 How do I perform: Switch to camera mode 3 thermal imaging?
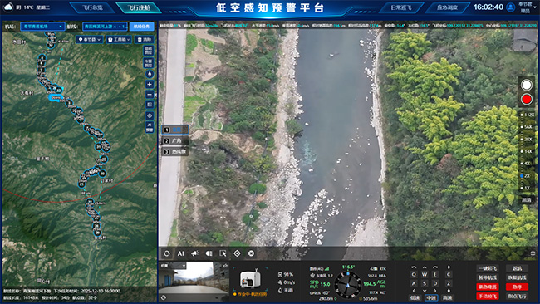[x=175, y=152]
